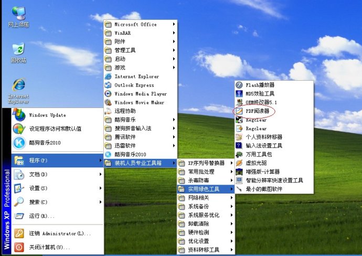Open 设定程序访问和默认值 in the Start menu
This screenshot has height=256, width=362.
click(57, 129)
